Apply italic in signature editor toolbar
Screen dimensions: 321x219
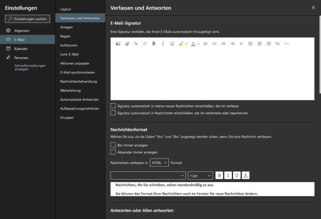pos(163,44)
